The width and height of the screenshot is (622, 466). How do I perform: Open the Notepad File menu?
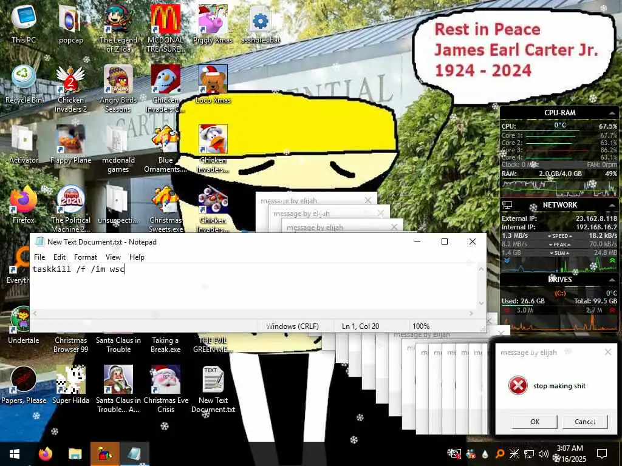click(39, 257)
